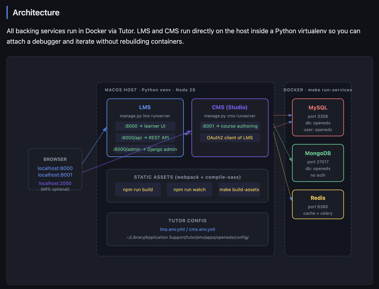Click 'user: openedx' in MySQL box
This screenshot has width=379, height=289.
click(x=318, y=130)
